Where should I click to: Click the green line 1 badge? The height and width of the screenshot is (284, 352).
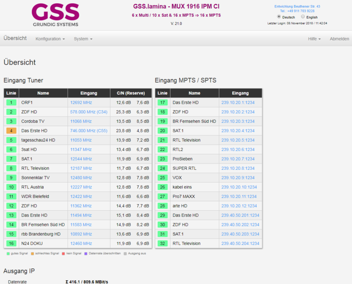point(11,103)
